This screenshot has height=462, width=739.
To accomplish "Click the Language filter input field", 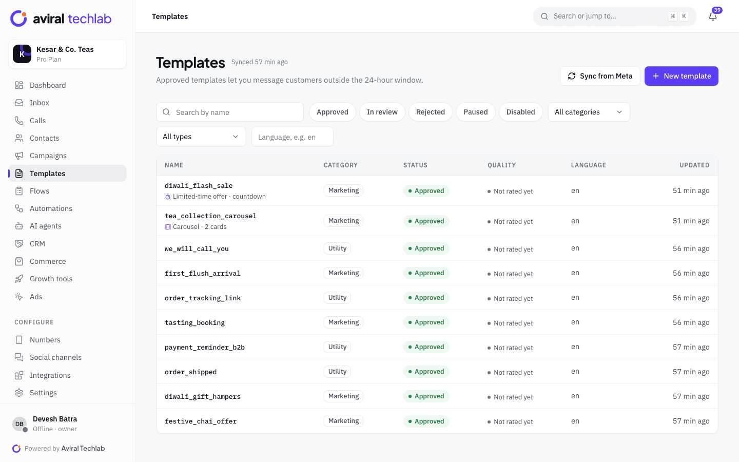I will pyautogui.click(x=293, y=137).
